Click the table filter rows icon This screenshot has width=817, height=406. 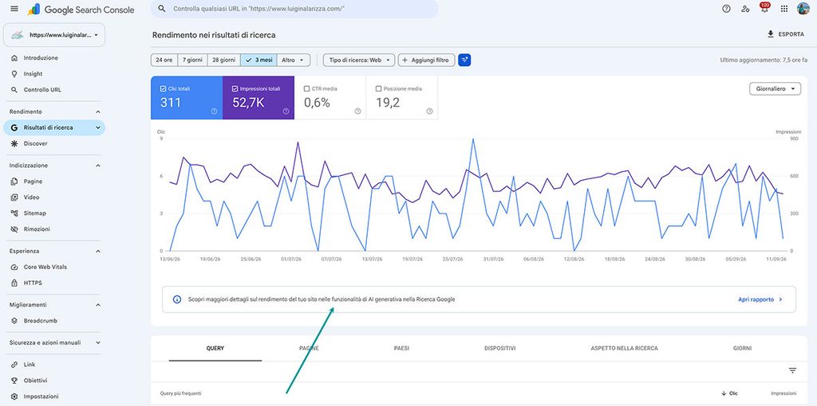(x=792, y=371)
